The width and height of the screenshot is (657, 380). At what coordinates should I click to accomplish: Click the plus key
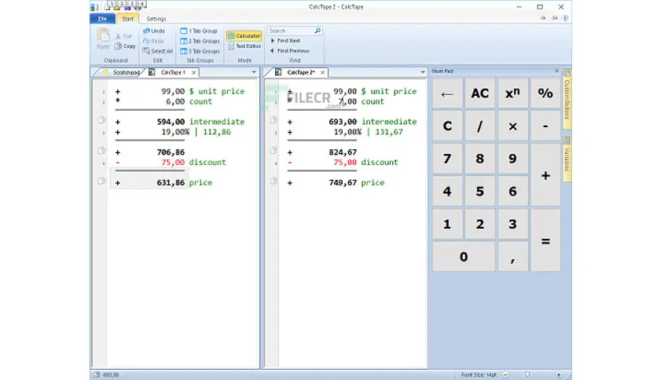pyautogui.click(x=545, y=175)
